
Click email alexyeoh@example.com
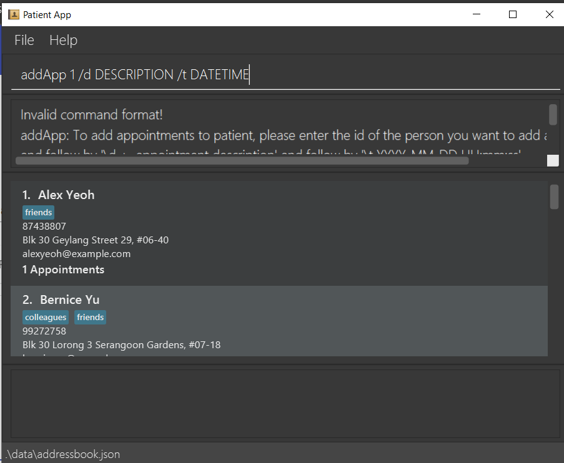click(76, 254)
